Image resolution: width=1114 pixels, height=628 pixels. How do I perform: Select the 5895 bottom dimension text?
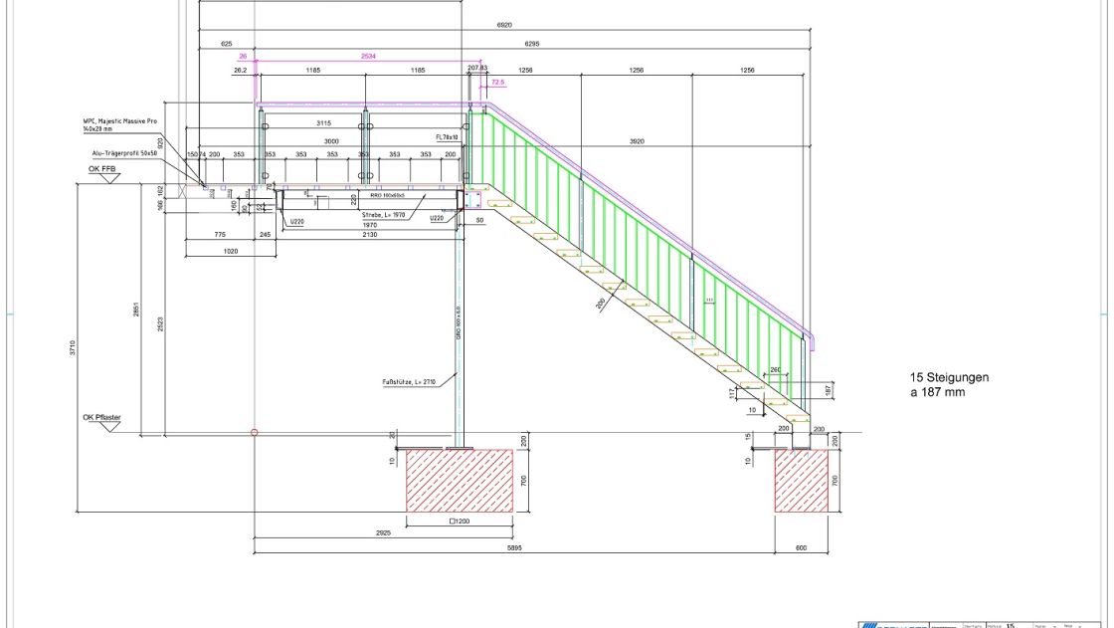pyautogui.click(x=513, y=547)
